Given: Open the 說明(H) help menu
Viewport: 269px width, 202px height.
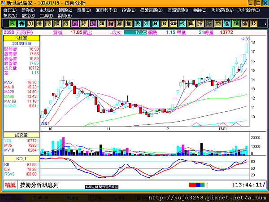Looking at the screenshot, I should click(65, 16).
